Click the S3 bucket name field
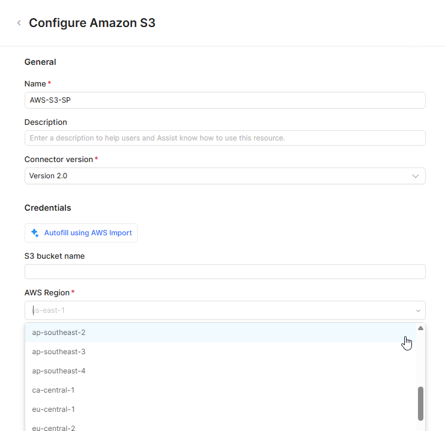445x431 pixels. 225,272
